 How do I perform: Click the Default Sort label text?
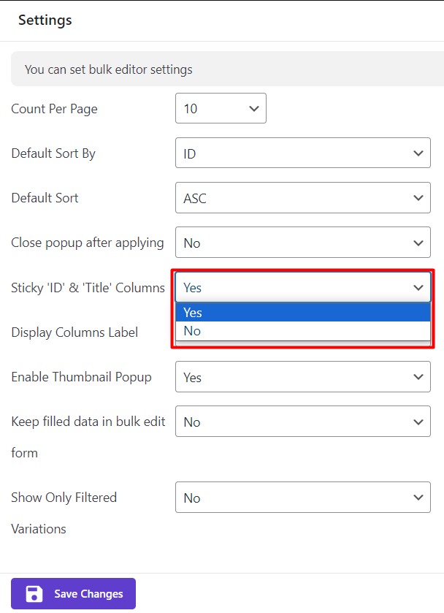45,198
